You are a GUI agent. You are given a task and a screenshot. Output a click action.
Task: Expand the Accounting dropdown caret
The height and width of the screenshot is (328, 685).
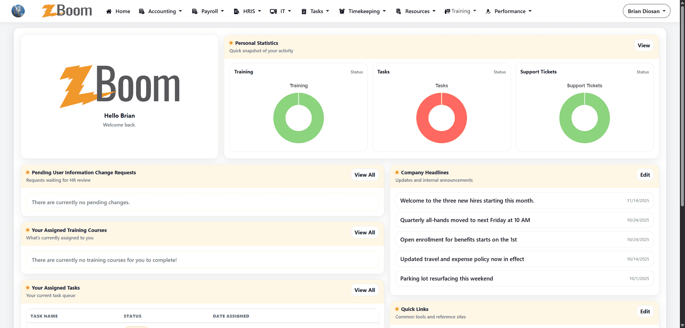pyautogui.click(x=180, y=11)
